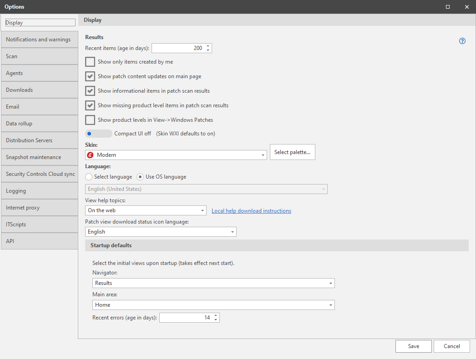Open Local help download instructions link
The width and height of the screenshot is (476, 359).
coord(251,211)
